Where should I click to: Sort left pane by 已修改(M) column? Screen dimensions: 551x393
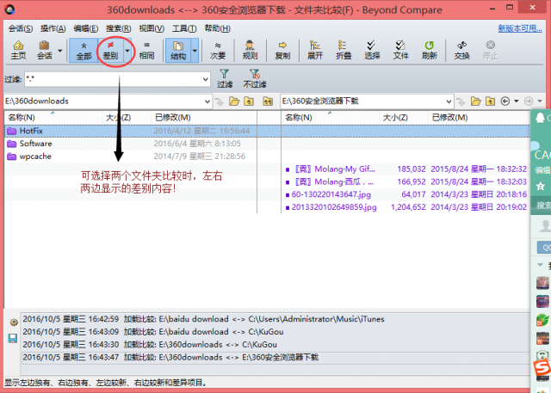tap(204, 118)
